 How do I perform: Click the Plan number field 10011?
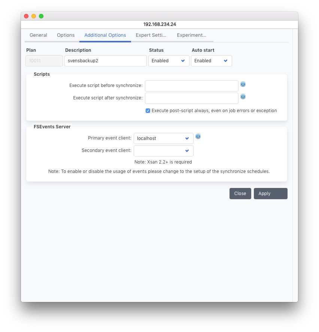[x=44, y=61]
